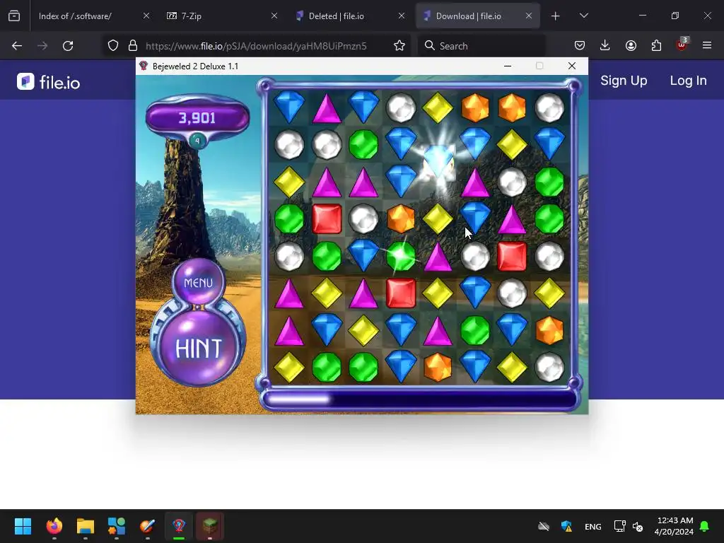
Task: Select the glowing selected white diamond gem
Action: point(438,162)
